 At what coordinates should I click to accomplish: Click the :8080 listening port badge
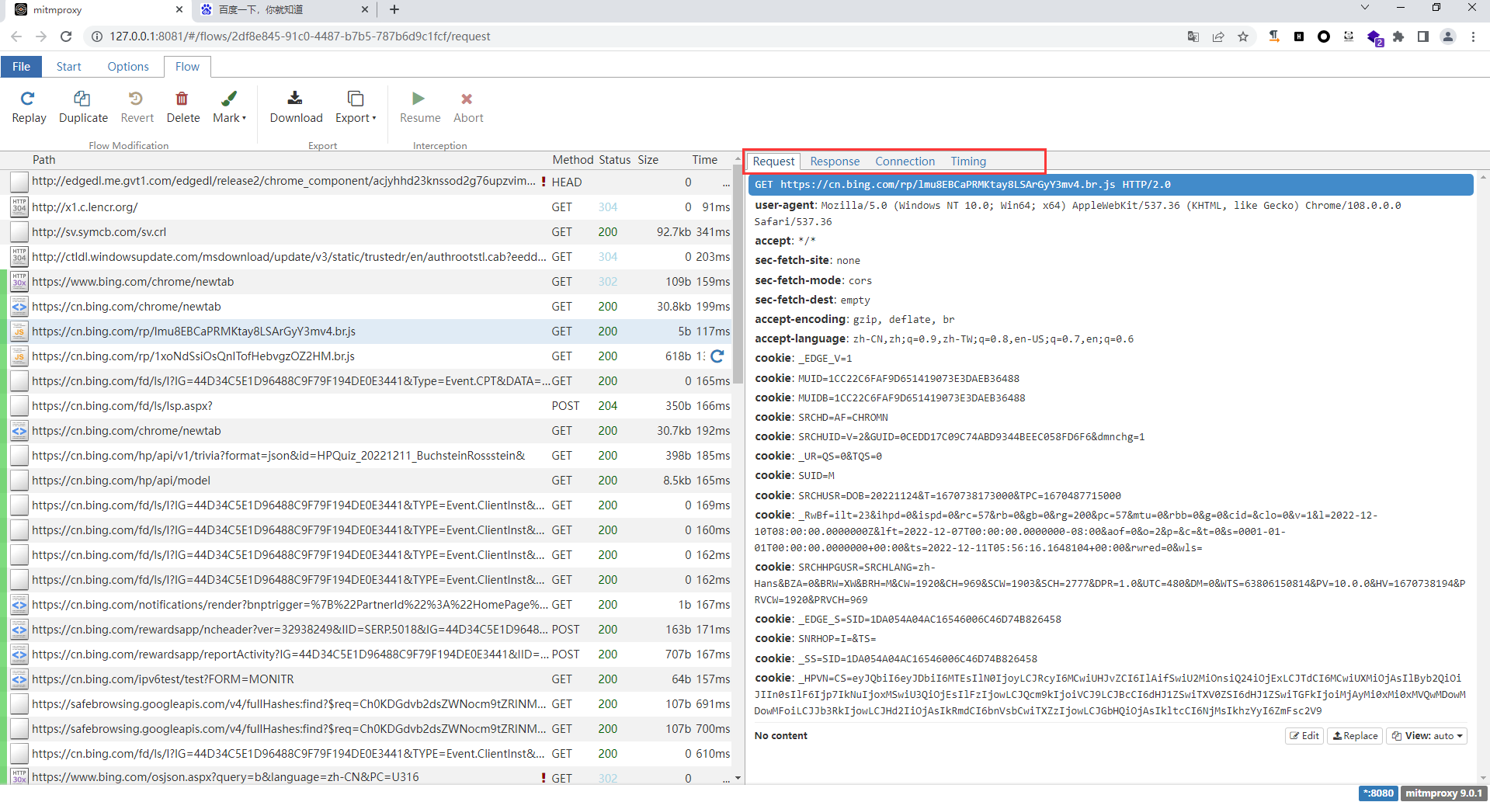(1378, 793)
